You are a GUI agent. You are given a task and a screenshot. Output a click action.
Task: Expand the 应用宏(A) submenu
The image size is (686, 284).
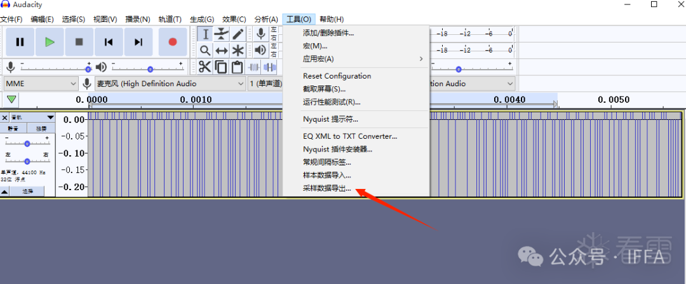[363, 58]
